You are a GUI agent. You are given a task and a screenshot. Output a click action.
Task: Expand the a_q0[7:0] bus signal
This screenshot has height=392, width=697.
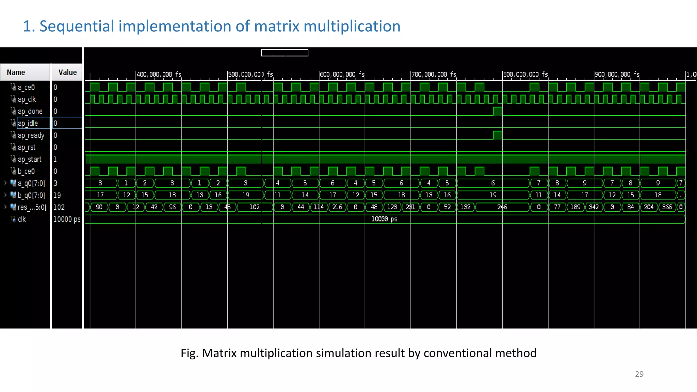pos(5,183)
